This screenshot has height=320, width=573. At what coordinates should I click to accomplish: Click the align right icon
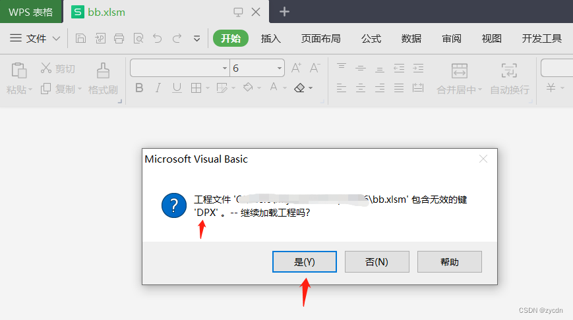click(380, 88)
